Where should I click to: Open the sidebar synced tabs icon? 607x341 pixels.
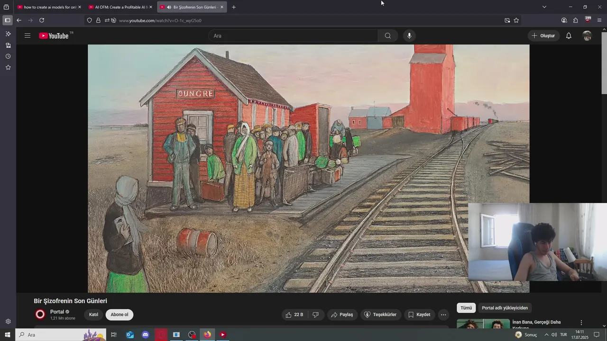[8, 45]
